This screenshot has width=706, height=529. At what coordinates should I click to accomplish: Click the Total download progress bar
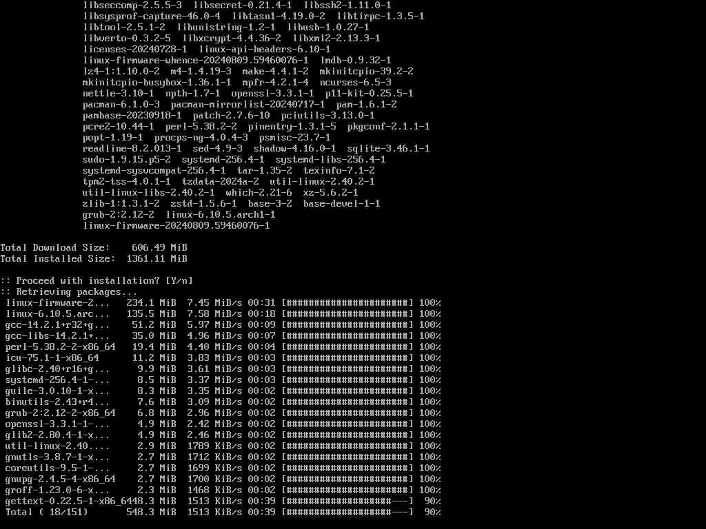tap(347, 512)
